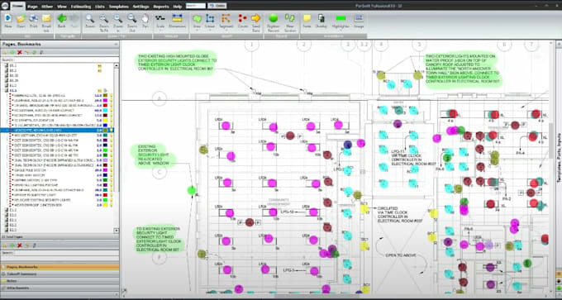
Task: Select the Dimension measuring tool
Action: (177, 18)
